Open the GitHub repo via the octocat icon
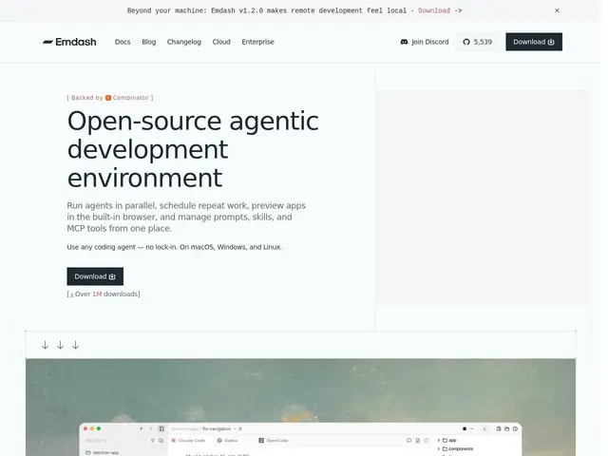The height and width of the screenshot is (456, 608). [466, 42]
